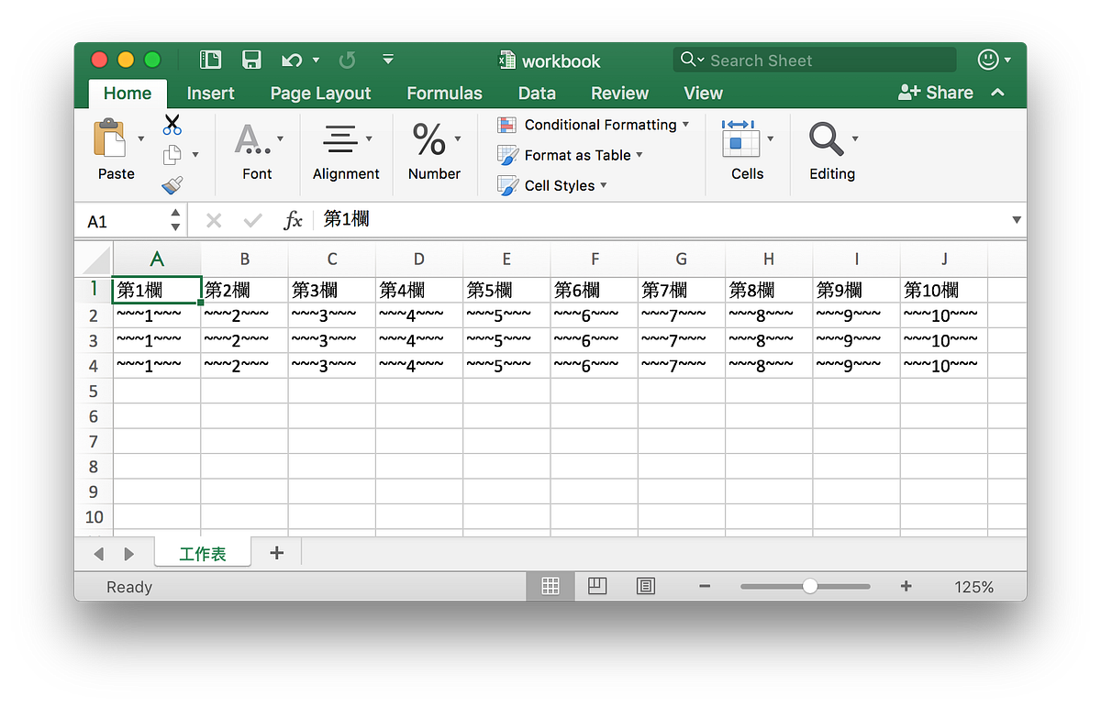The width and height of the screenshot is (1101, 707).
Task: Click the Redo icon
Action: point(347,59)
